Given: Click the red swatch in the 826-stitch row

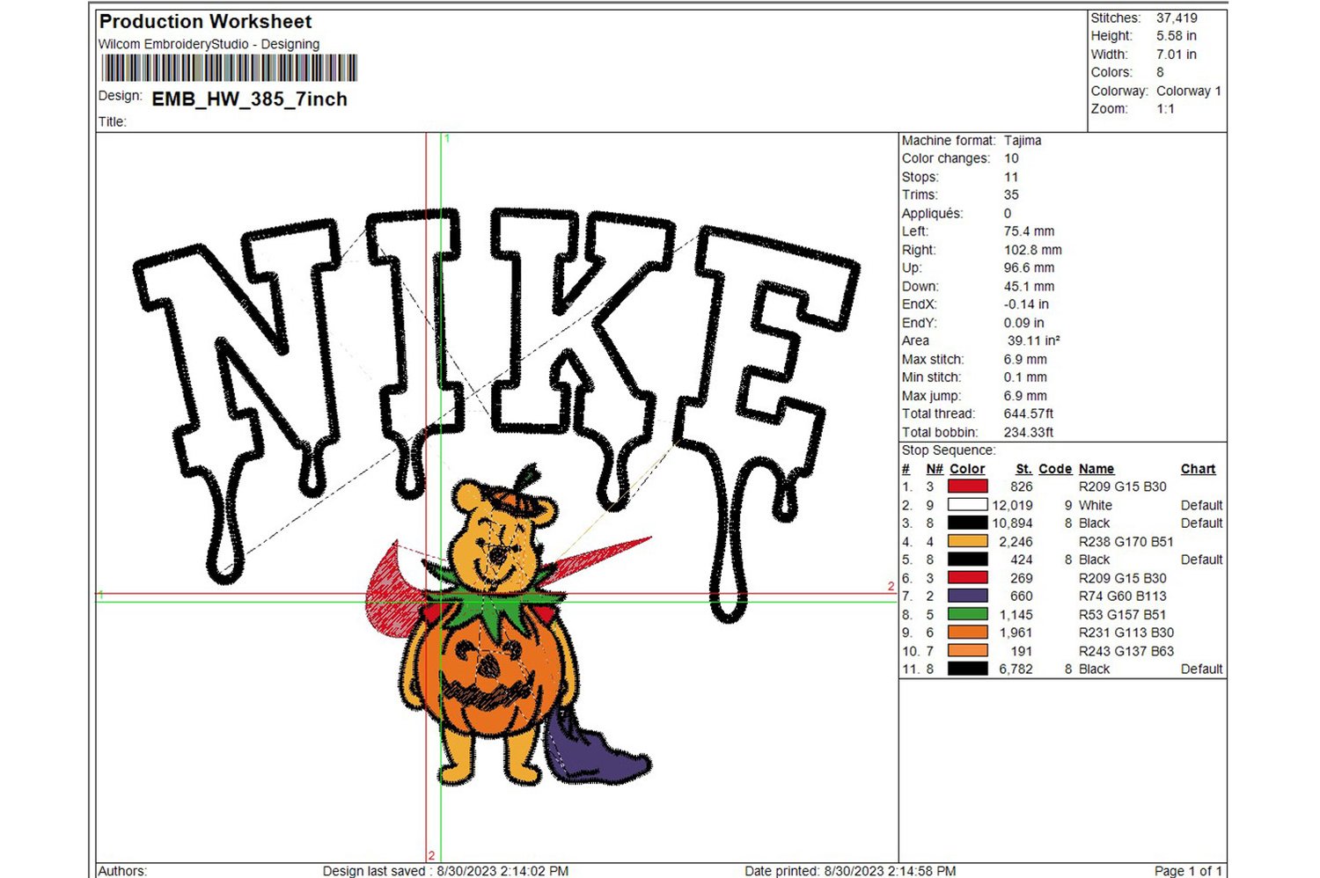Looking at the screenshot, I should tap(967, 487).
